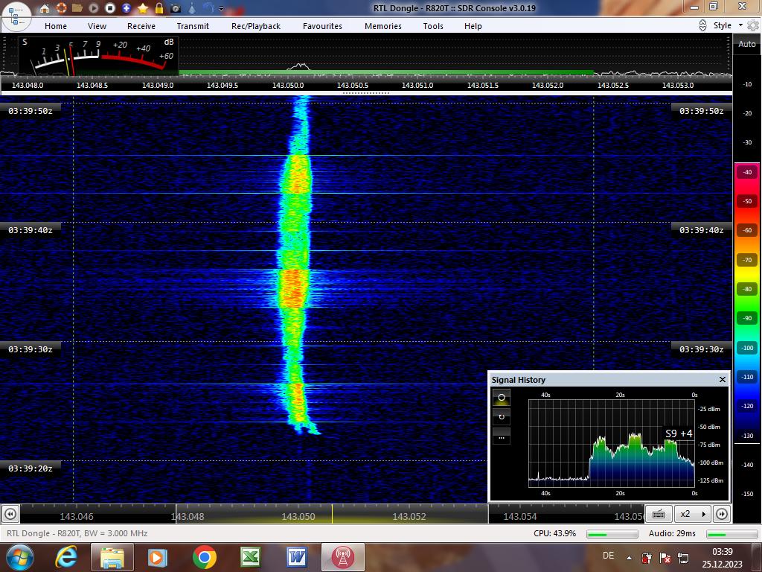
Task: Expand the quick access toolbar customize arrow
Action: (x=222, y=8)
